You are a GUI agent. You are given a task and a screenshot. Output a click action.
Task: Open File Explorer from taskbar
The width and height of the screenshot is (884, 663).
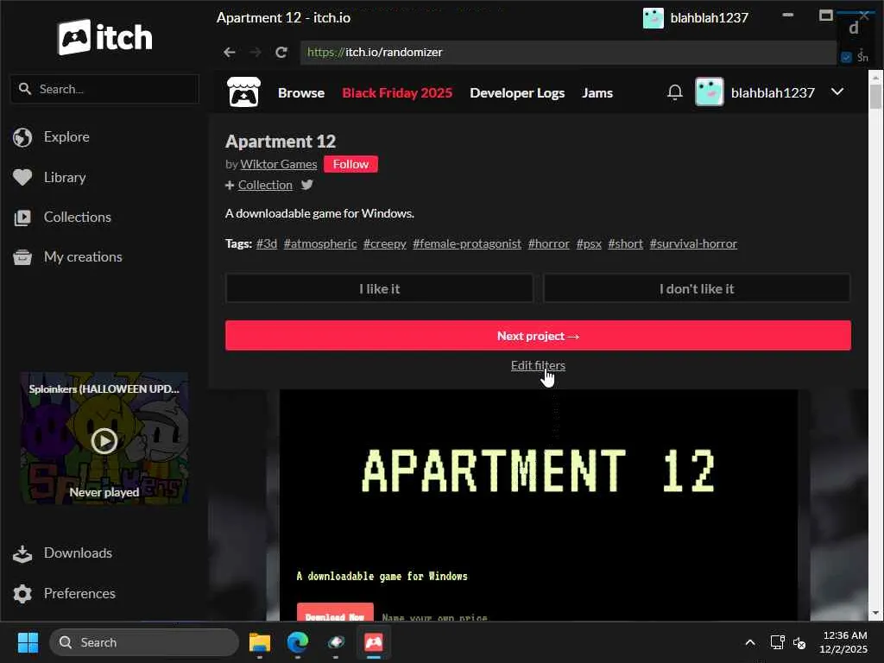coord(260,642)
